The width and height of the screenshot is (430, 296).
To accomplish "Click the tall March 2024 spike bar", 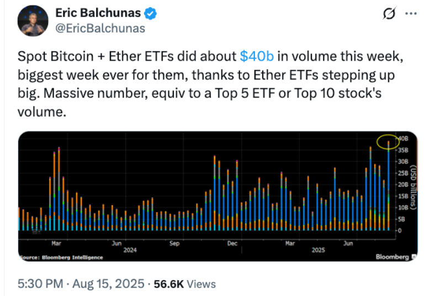I will click(59, 187).
